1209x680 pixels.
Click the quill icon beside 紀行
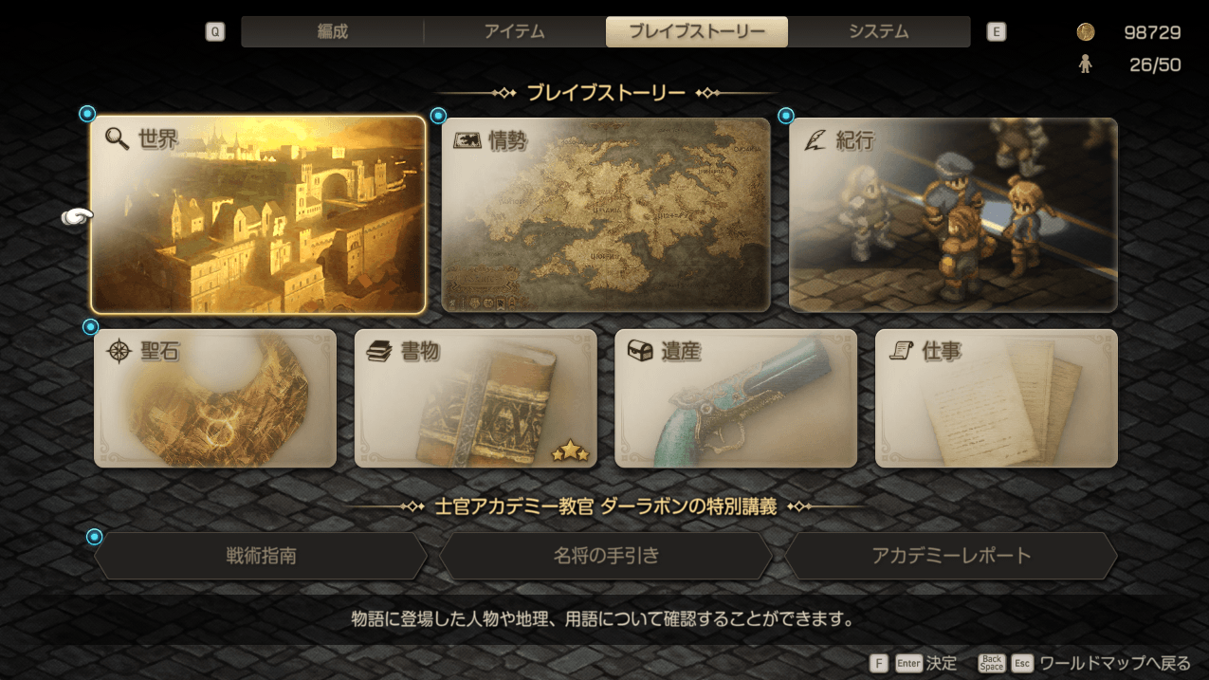[815, 140]
